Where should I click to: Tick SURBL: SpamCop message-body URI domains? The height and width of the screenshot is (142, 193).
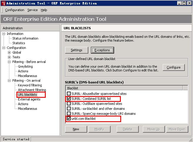69,113
